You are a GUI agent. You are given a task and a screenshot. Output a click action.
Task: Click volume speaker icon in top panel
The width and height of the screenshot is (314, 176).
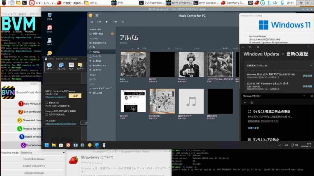pyautogui.click(x=276, y=3)
